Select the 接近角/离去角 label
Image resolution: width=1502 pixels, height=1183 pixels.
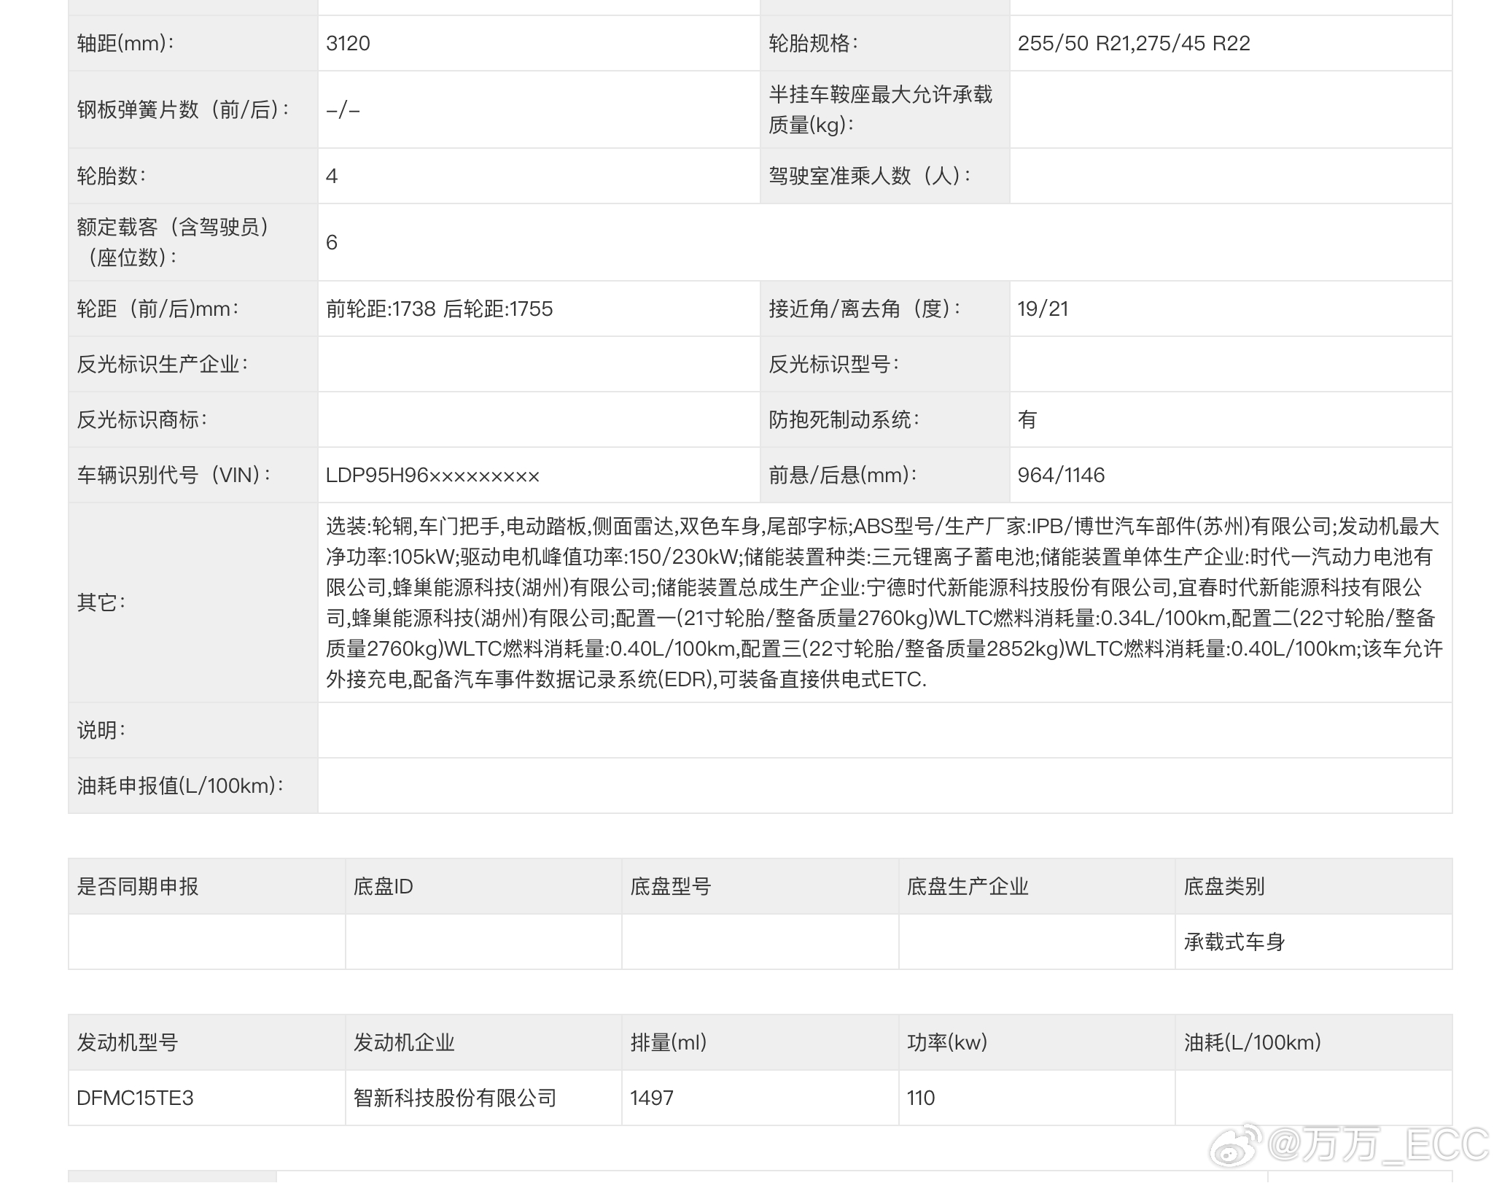[x=865, y=309]
